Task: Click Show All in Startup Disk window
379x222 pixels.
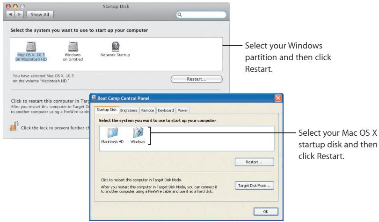Action: point(40,15)
